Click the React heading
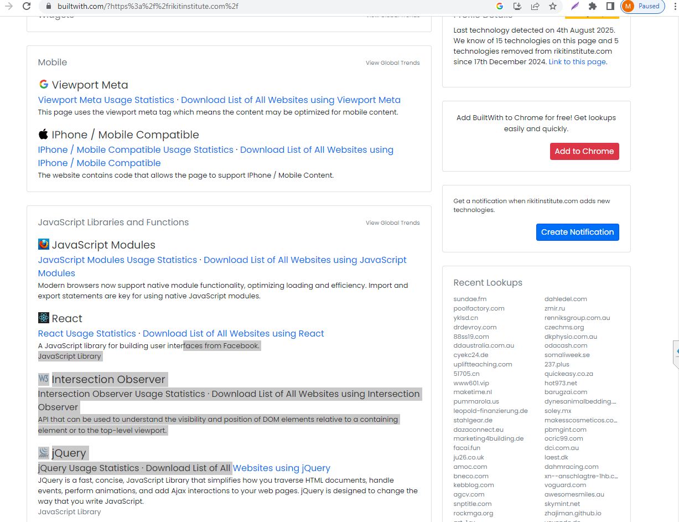This screenshot has width=679, height=522. point(67,318)
